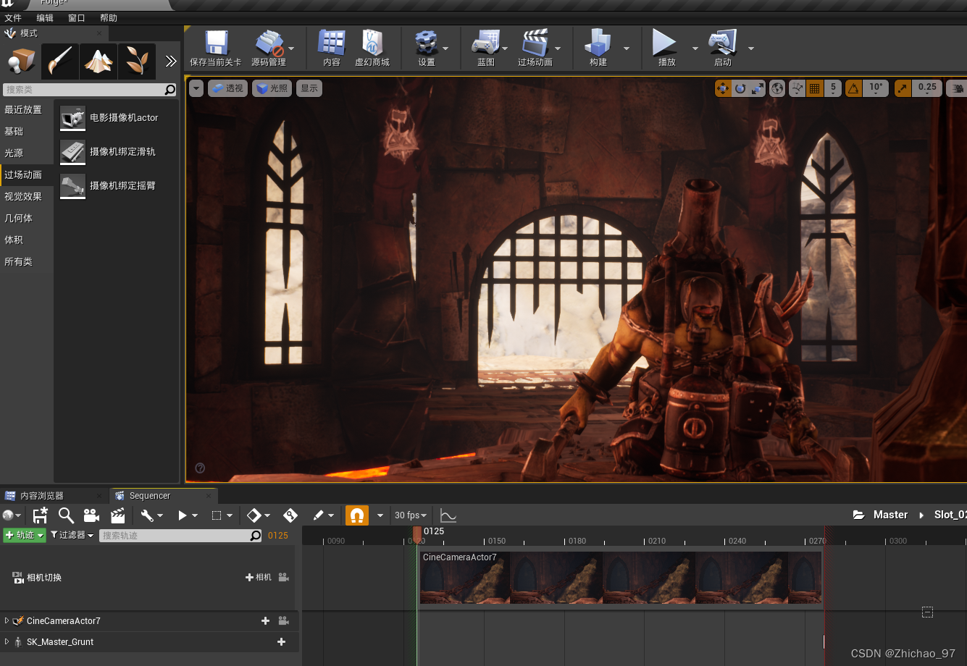Toggle rotation angle snapping in viewport
Screen dimensions: 967x666
click(x=853, y=88)
